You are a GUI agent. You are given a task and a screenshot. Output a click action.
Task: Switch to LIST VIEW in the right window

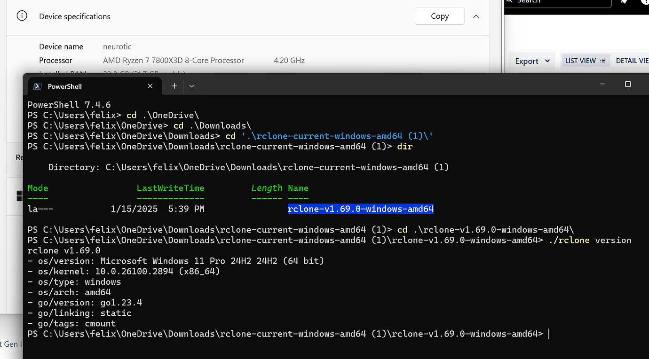pyautogui.click(x=585, y=61)
